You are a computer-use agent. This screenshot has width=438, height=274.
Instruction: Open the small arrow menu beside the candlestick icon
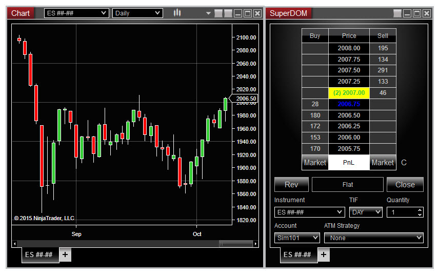pos(208,13)
